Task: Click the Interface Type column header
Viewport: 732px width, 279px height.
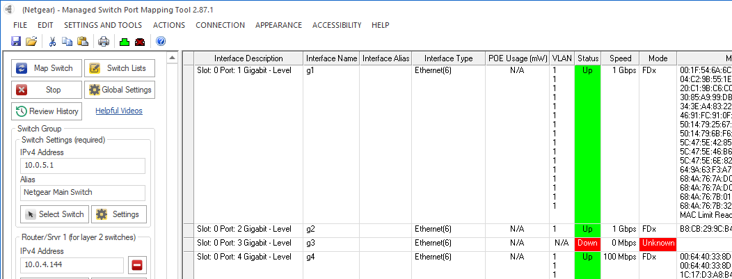Action: (449, 58)
